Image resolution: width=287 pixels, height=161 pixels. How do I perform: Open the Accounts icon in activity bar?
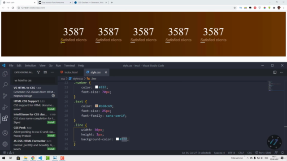[5, 133]
